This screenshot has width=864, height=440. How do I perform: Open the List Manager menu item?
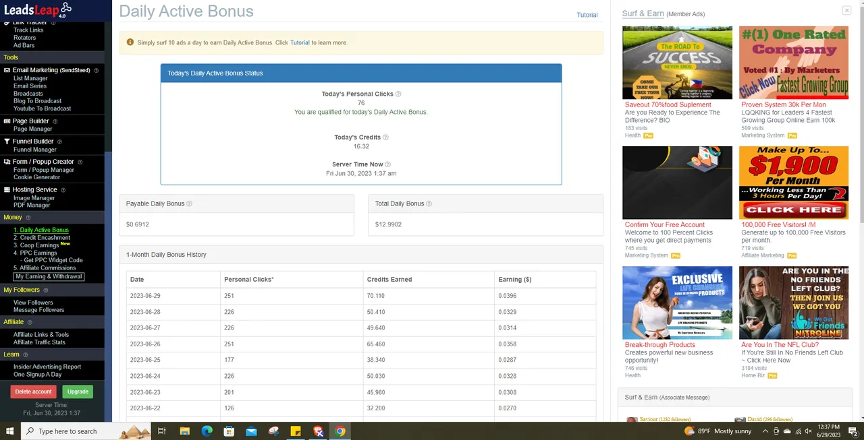(30, 78)
